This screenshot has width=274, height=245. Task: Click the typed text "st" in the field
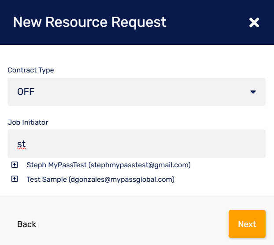[x=21, y=144]
